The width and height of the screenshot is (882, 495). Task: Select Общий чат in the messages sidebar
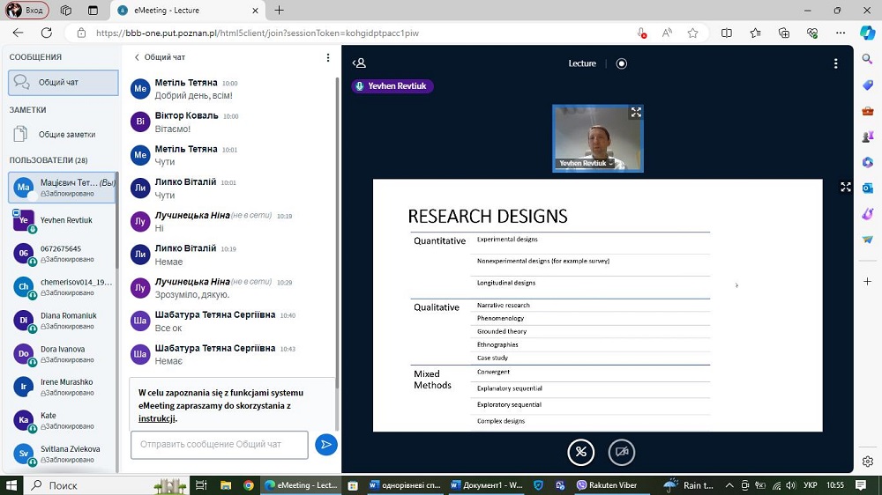tap(63, 83)
